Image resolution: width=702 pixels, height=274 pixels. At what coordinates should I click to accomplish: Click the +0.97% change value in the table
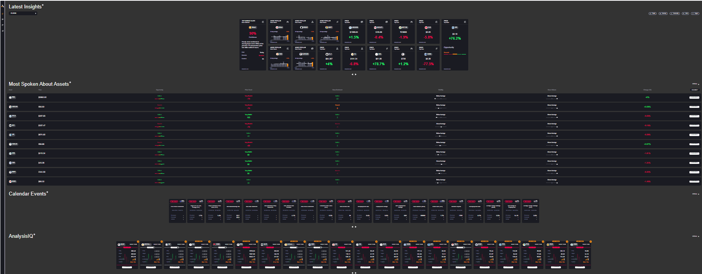[x=647, y=144]
